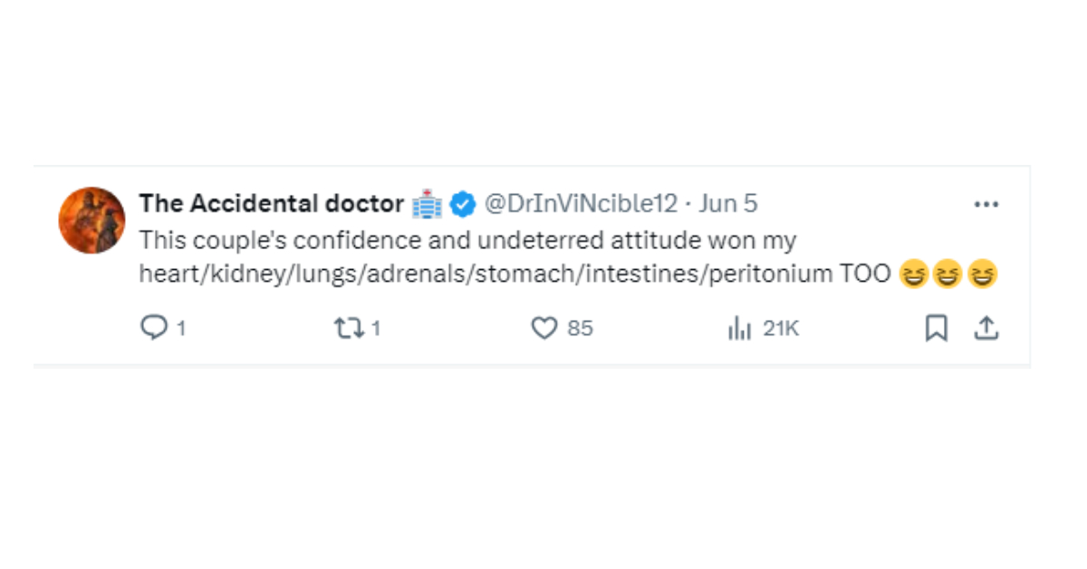The width and height of the screenshot is (1087, 569).
Task: Bookmark this tweet
Action: 936,328
